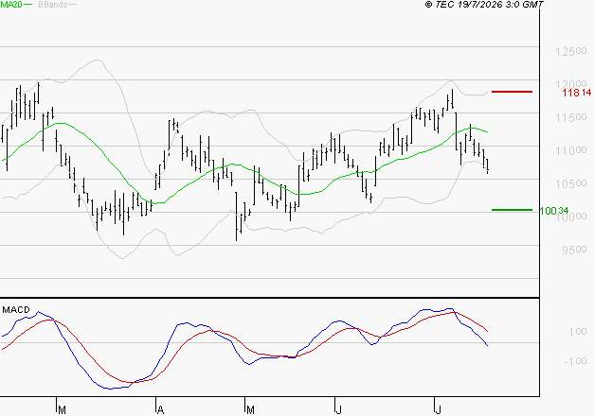Viewport: 594px width, 416px height.
Task: Click the first M month marker
Action: 63,410
